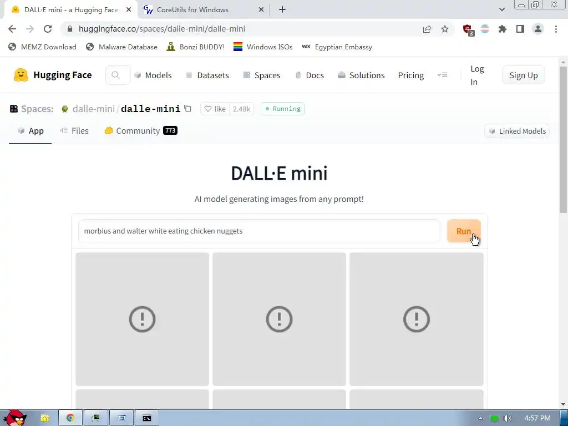The image size is (568, 426).
Task: Open the dalle-mini space name link
Action: [150, 109]
